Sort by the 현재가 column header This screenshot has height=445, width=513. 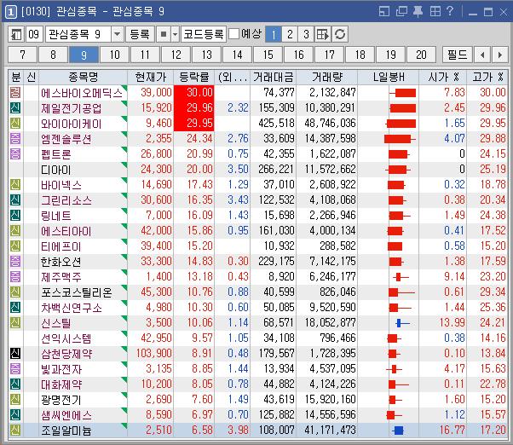(x=151, y=77)
